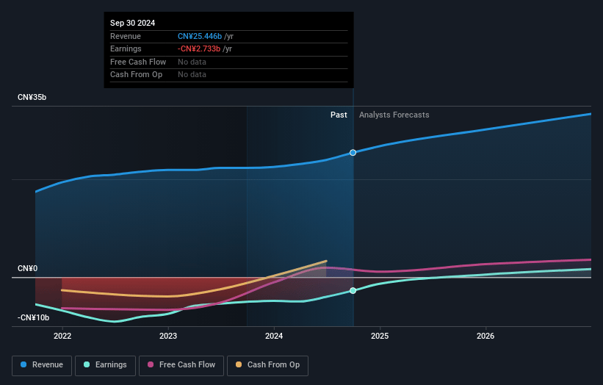
Task: Click the Earnings row label in tooltip
Action: pos(126,48)
